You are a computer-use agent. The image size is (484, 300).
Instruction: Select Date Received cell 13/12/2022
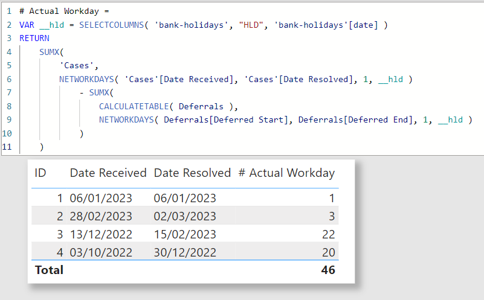coord(101,235)
